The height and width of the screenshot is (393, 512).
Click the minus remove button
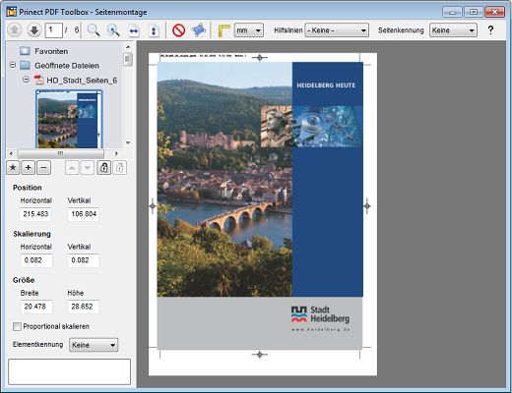point(43,168)
